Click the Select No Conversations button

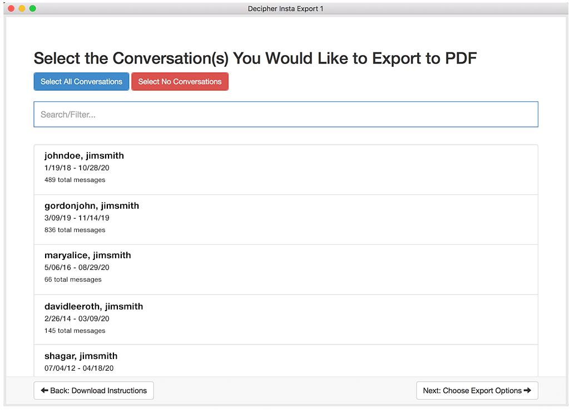coord(180,81)
